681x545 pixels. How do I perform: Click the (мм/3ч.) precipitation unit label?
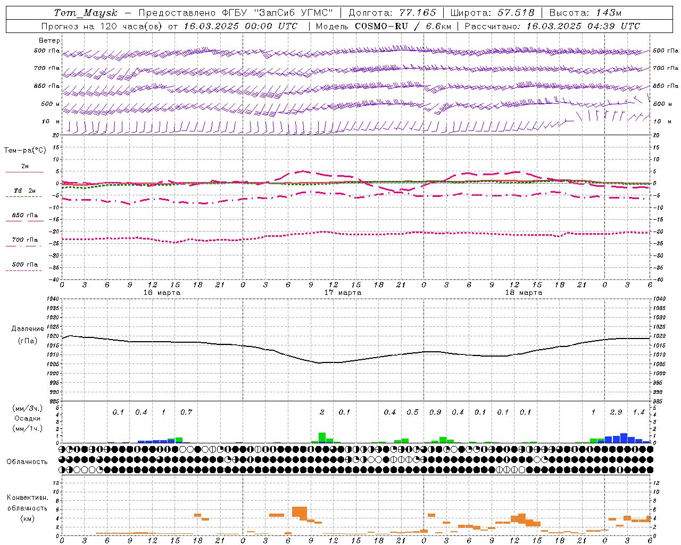point(28,408)
